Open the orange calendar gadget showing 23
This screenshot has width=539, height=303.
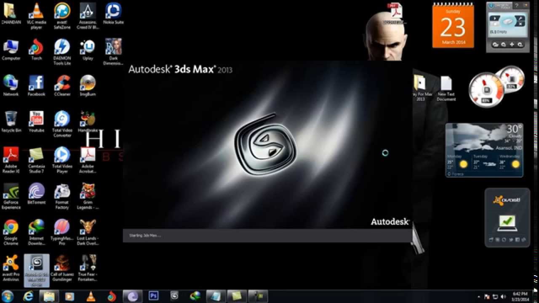[453, 26]
